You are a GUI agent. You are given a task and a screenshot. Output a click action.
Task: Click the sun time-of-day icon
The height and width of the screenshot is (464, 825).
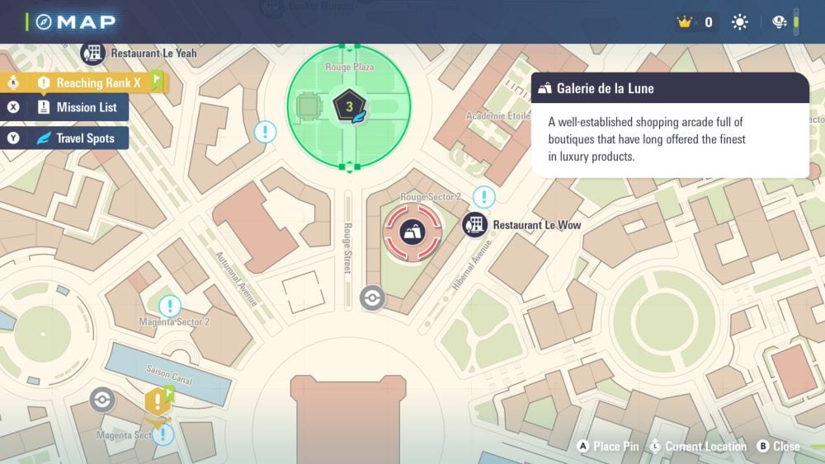point(739,22)
